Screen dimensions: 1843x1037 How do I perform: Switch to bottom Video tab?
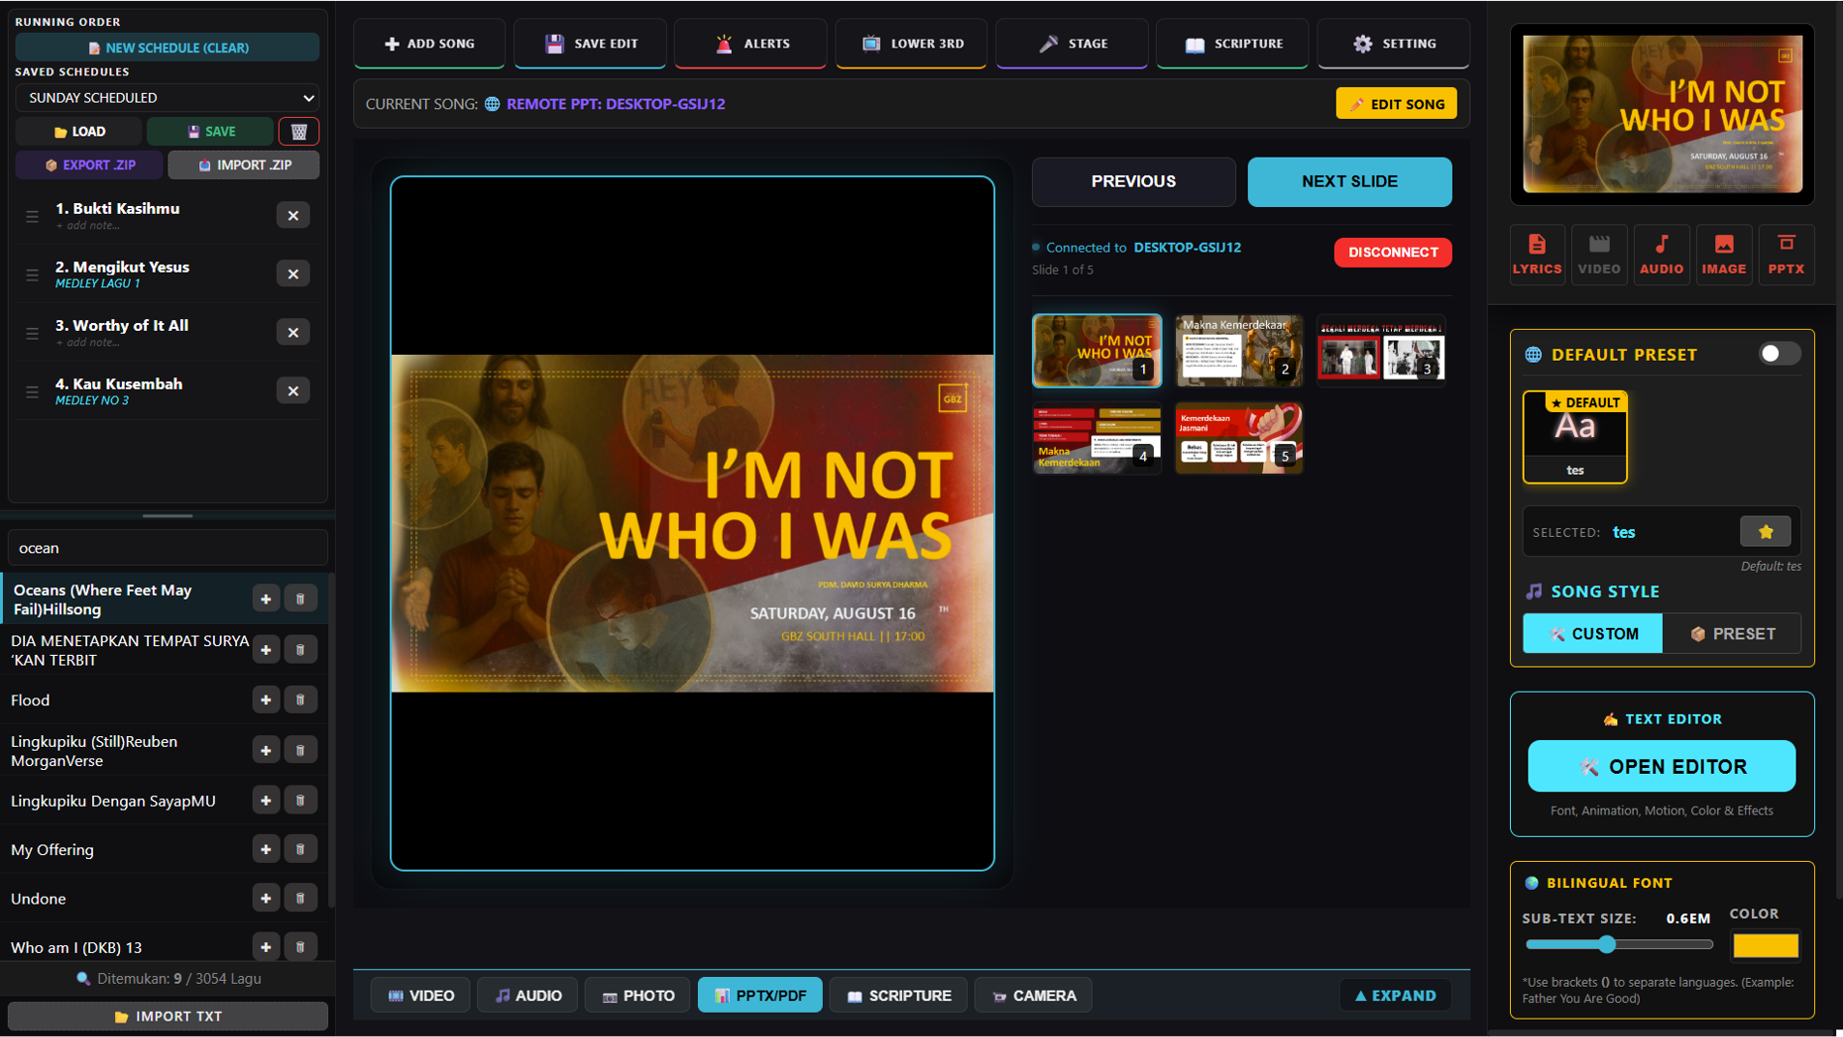tap(421, 995)
